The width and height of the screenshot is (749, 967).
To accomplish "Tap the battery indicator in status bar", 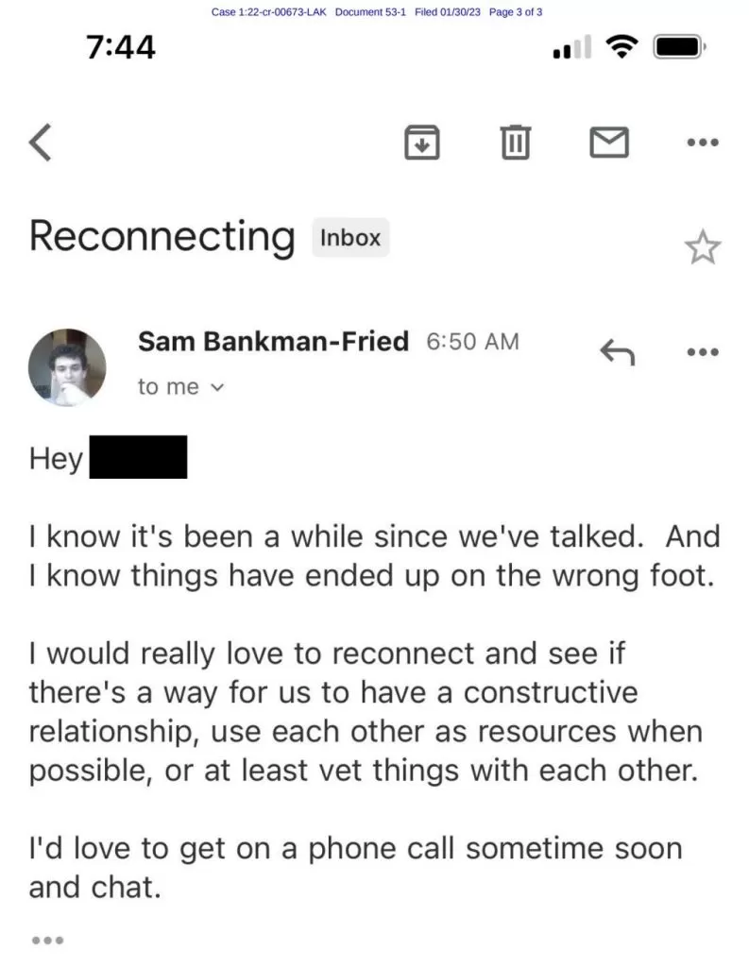I will (677, 46).
